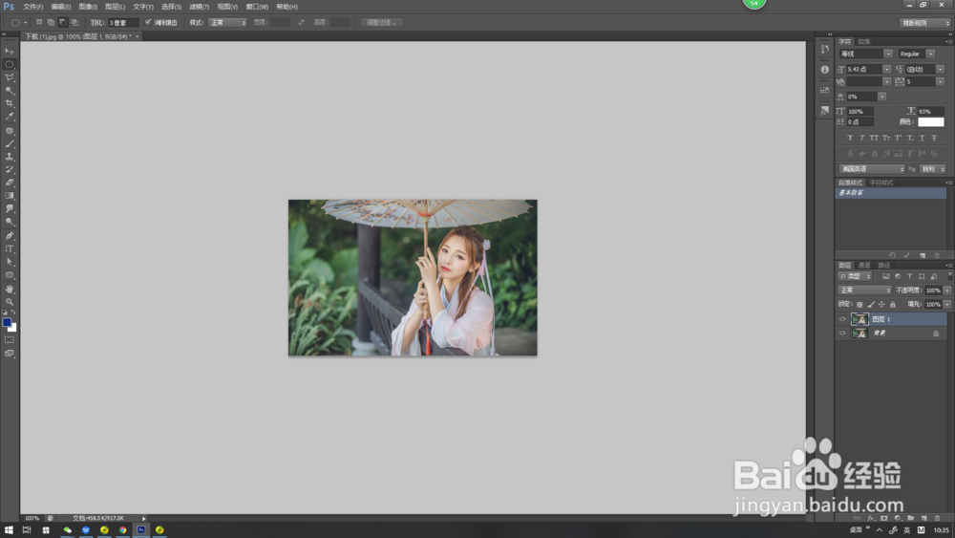
Task: Toggle lock position icon
Action: click(881, 305)
